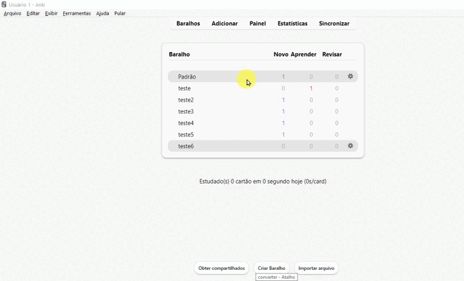The image size is (464, 281).
Task: Click Sincronizar to sync collection
Action: point(334,24)
